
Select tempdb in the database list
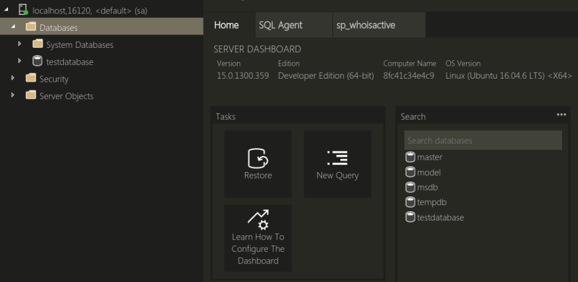click(431, 202)
